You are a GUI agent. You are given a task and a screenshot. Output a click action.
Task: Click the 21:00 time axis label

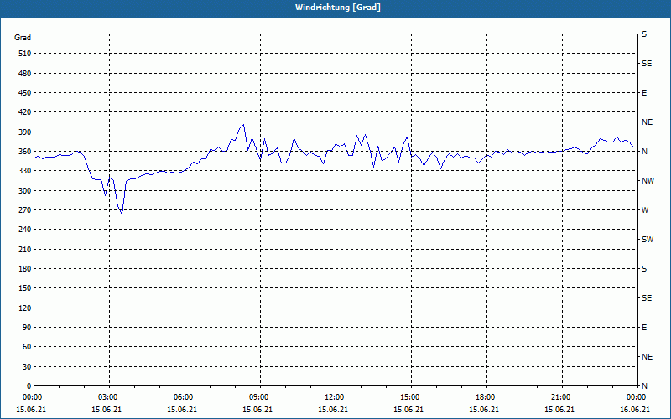pyautogui.click(x=562, y=397)
